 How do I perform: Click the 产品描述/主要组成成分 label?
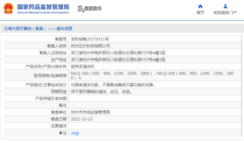[x=46, y=85]
